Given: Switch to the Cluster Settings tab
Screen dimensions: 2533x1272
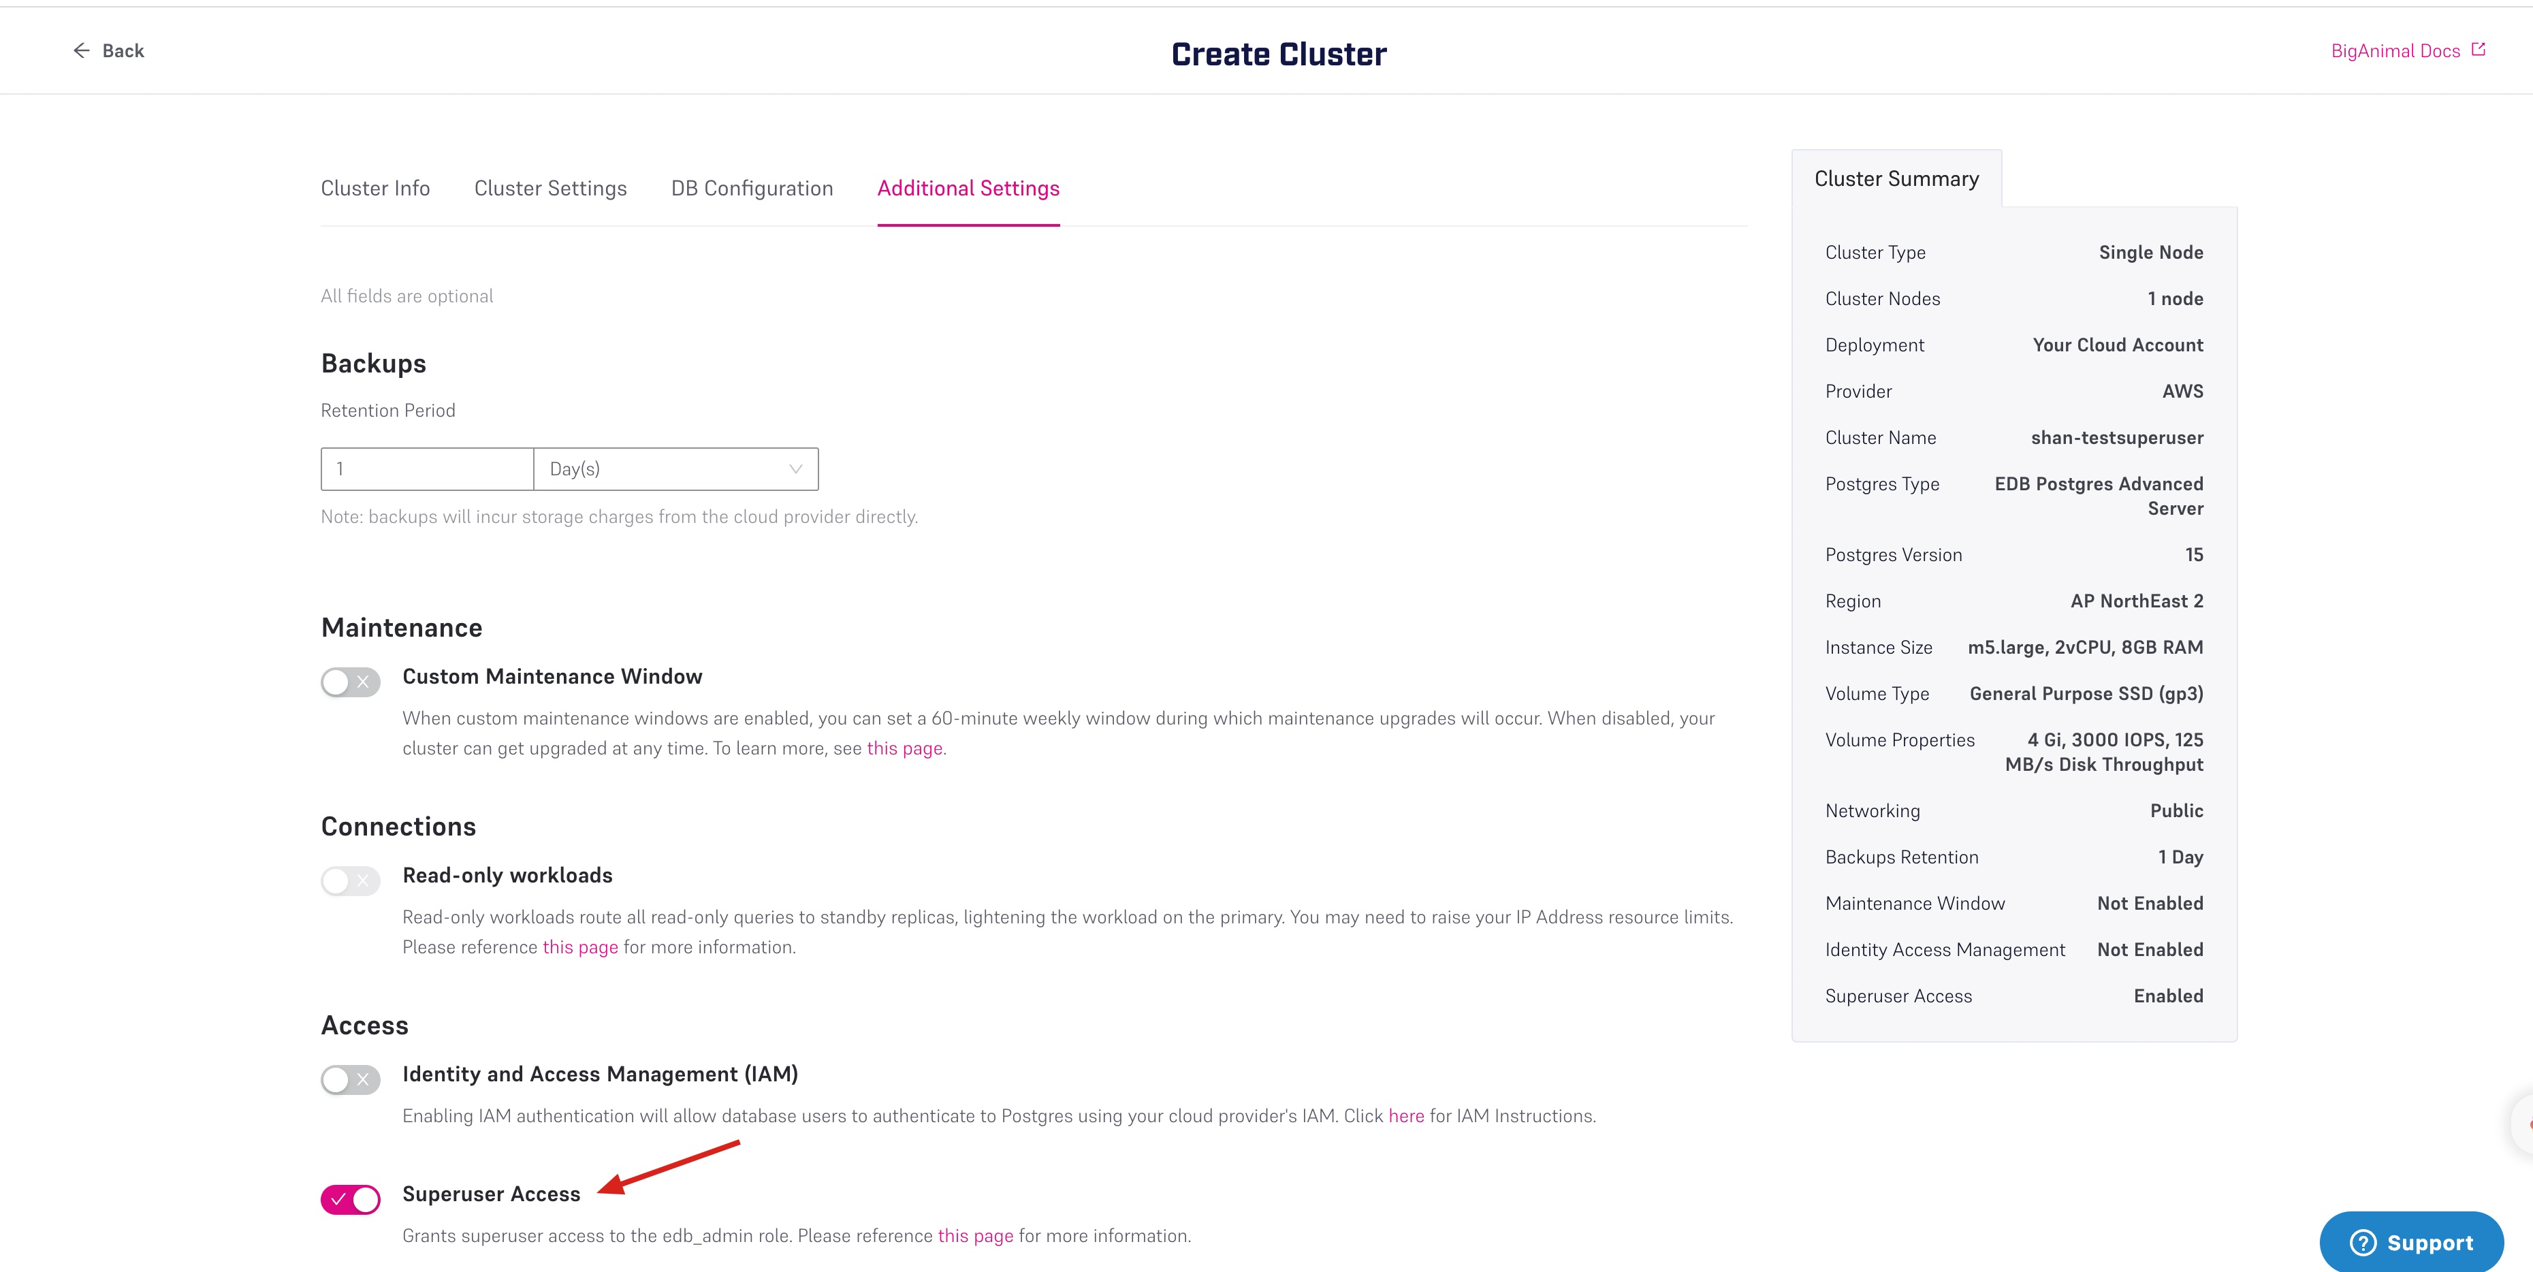Looking at the screenshot, I should point(551,188).
